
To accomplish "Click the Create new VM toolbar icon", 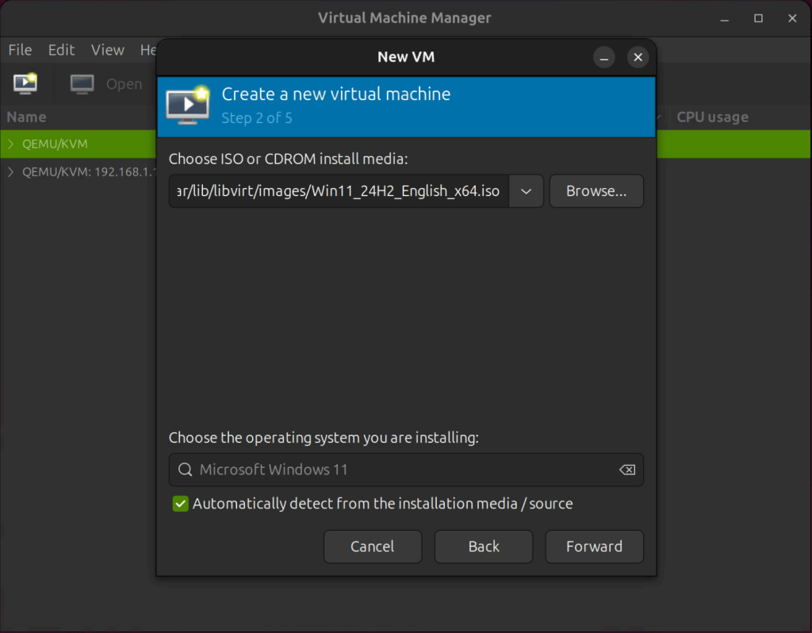I will [25, 83].
